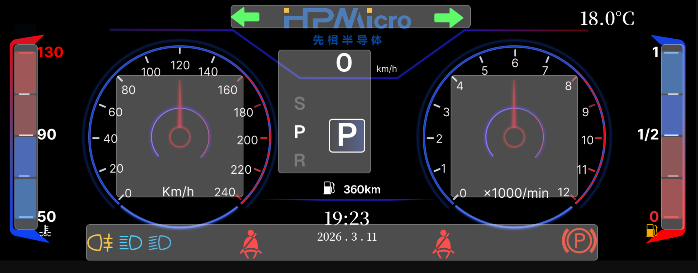This screenshot has width=698, height=273.
Task: Click the tachometer needle hub
Action: pos(514,137)
